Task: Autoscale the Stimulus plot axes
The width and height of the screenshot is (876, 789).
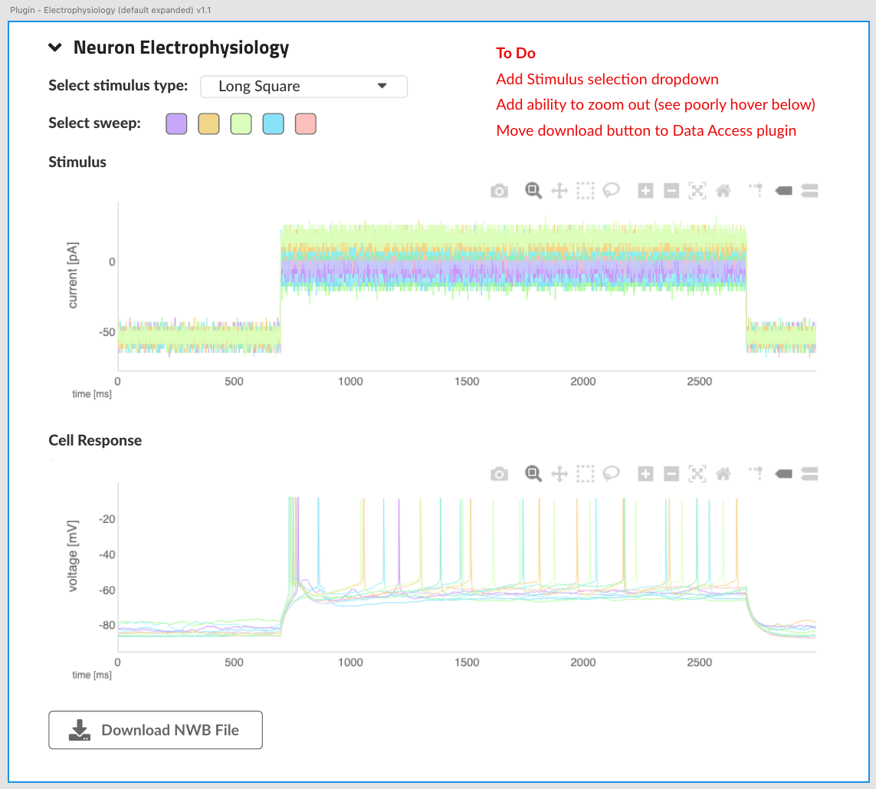Action: point(697,191)
